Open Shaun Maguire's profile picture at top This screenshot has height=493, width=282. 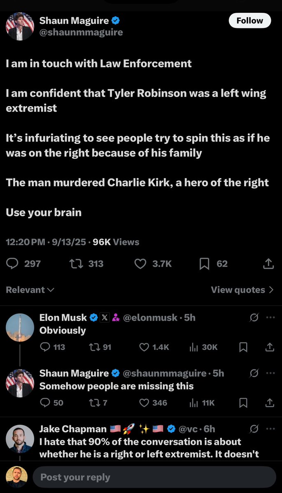click(20, 26)
